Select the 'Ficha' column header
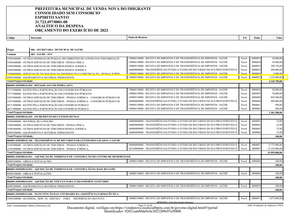 tap(257, 38)
